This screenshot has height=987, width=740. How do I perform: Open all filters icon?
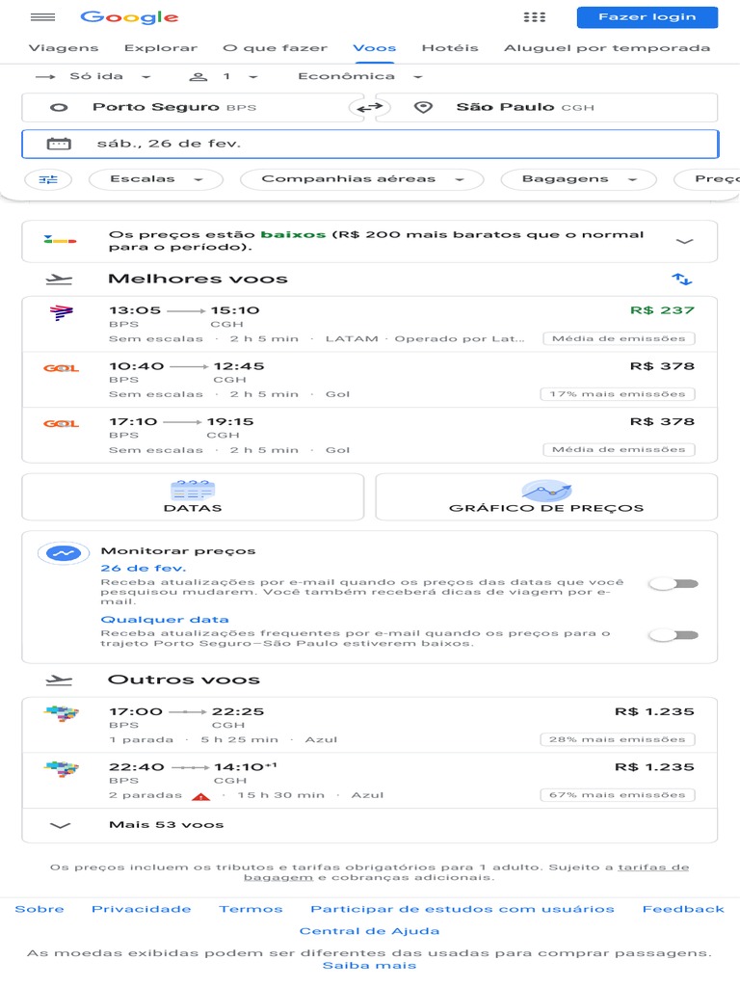pyautogui.click(x=48, y=179)
